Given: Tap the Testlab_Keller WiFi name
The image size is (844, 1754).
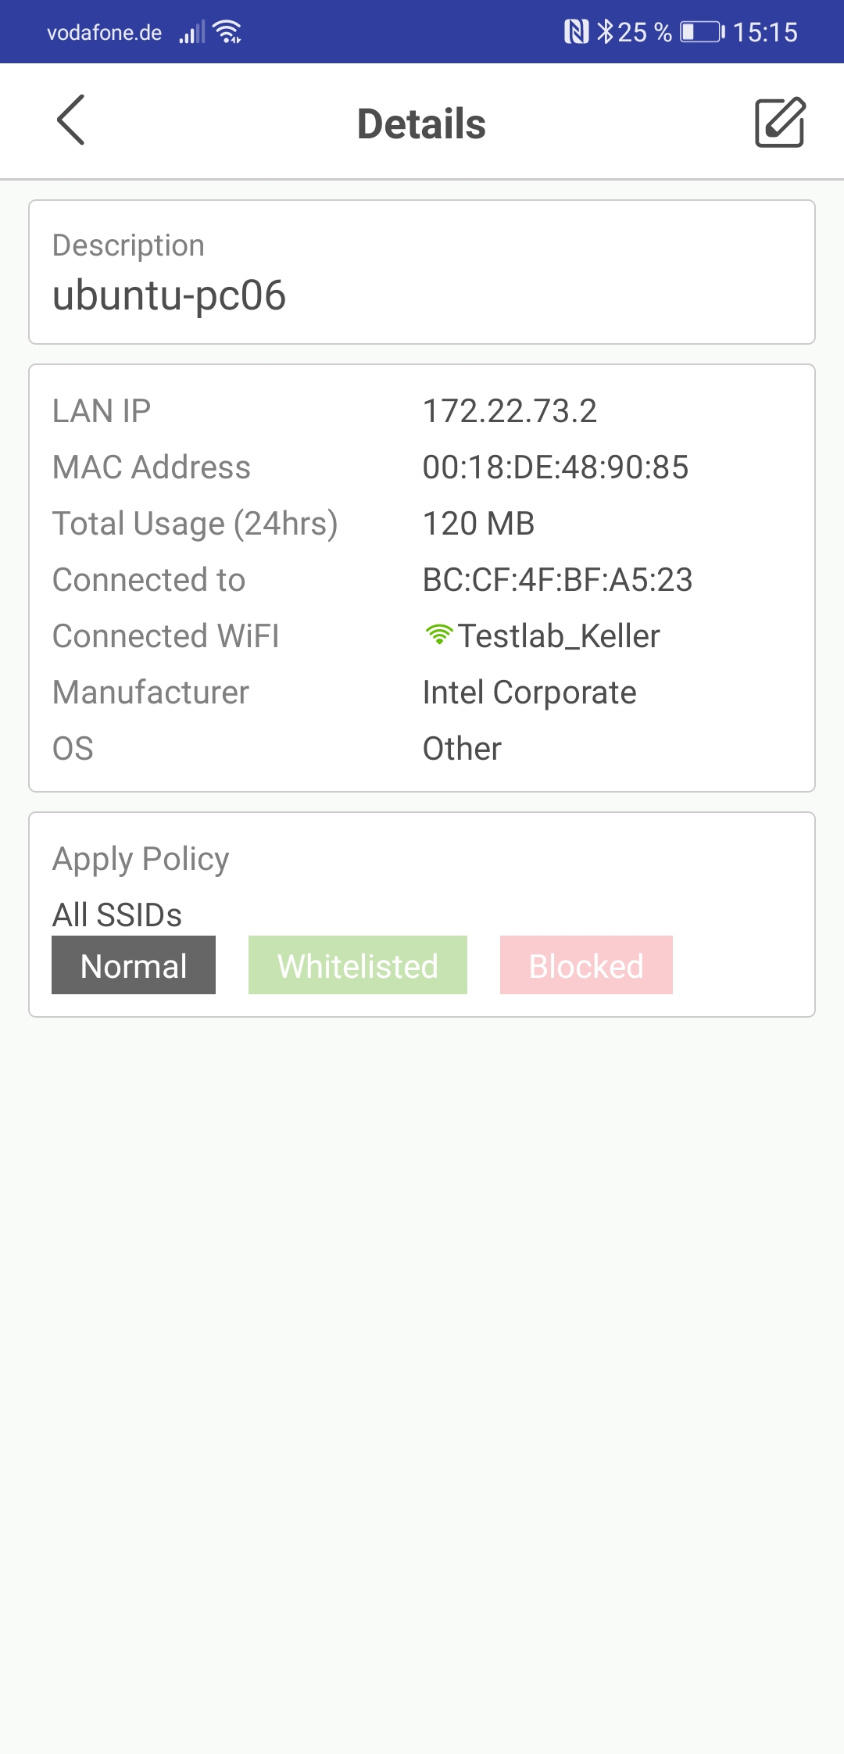Looking at the screenshot, I should click(x=558, y=636).
